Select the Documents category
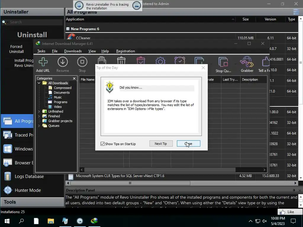The image size is (303, 227). point(62,93)
